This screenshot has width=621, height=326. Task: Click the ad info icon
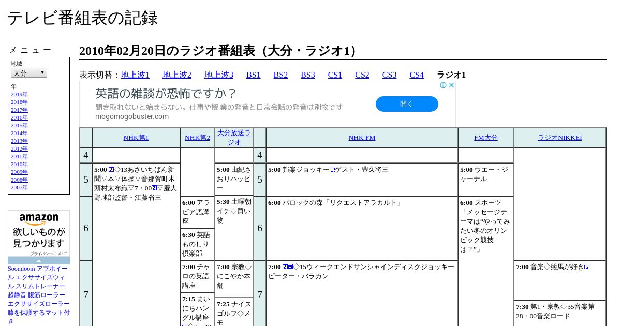pyautogui.click(x=443, y=85)
